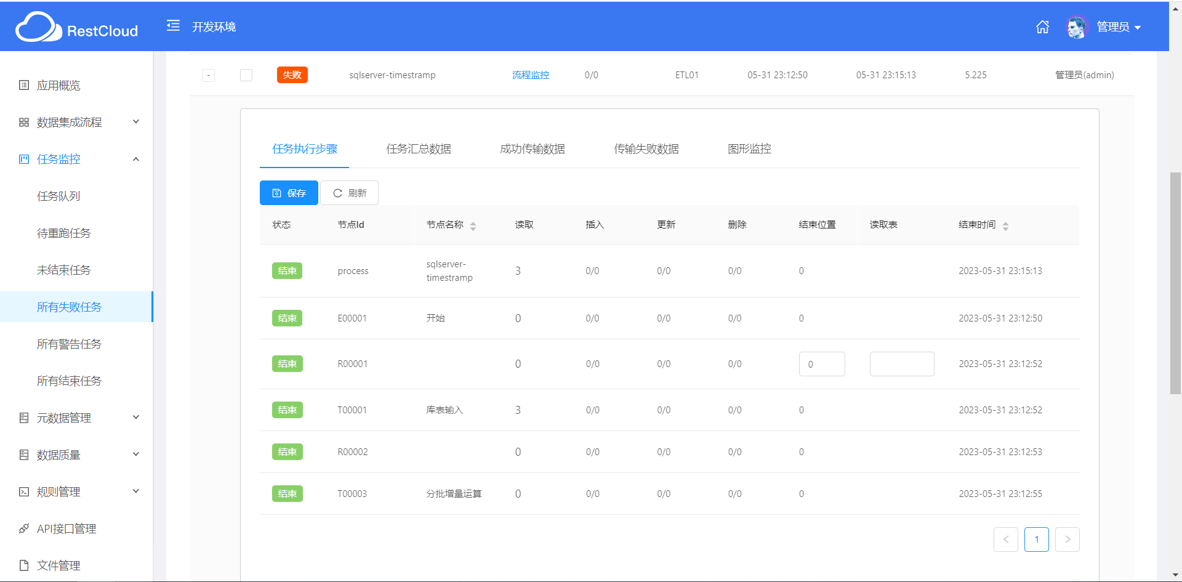The height and width of the screenshot is (582, 1182).
Task: Click the 任务监控 sidebar icon
Action: click(x=24, y=159)
